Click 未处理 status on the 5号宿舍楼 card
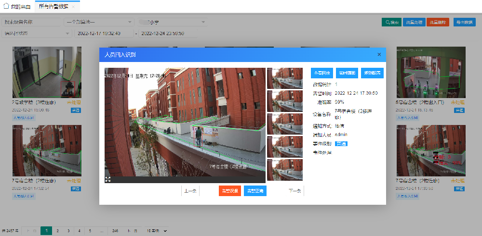 458,103
